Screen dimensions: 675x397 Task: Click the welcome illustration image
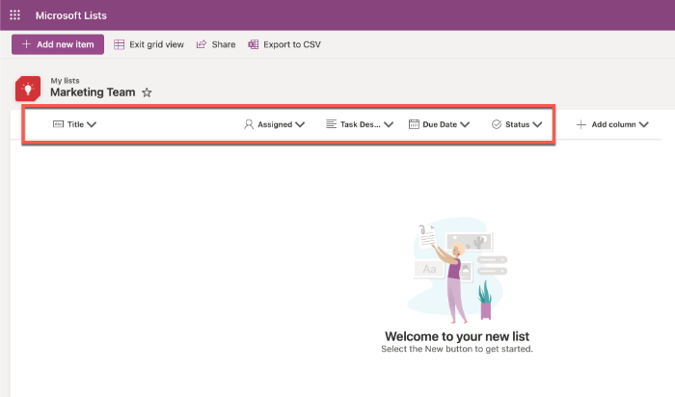click(x=457, y=271)
